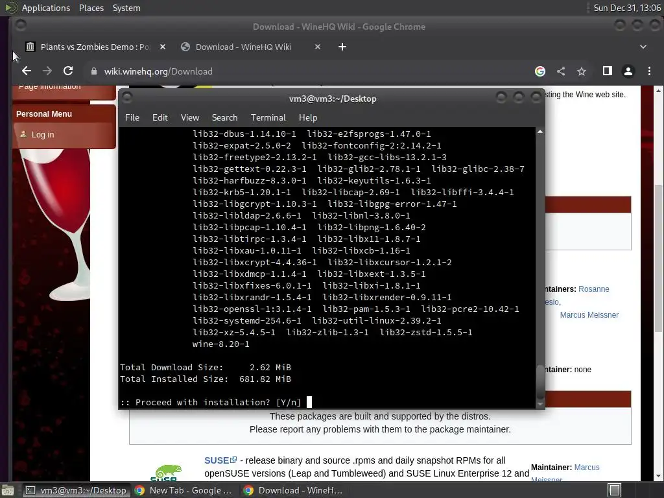Go back to the previous page in Chrome
The height and width of the screenshot is (498, 664).
[x=26, y=71]
